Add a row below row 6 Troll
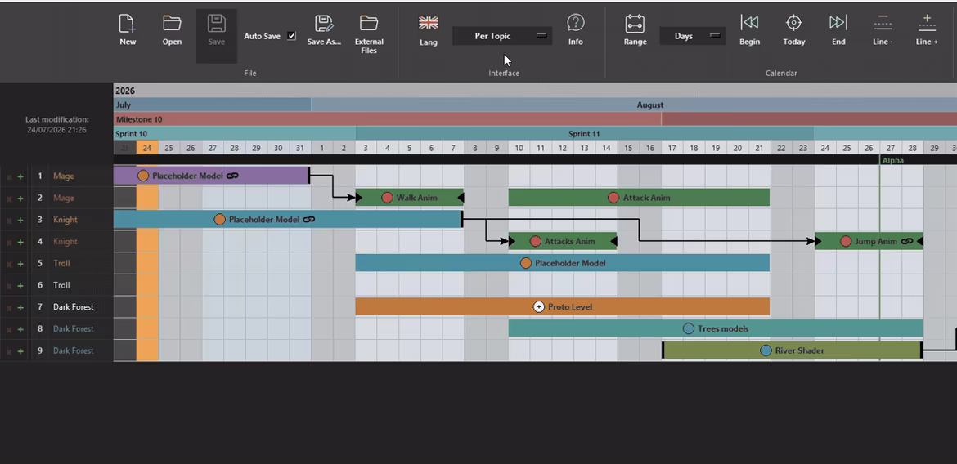Screen dimensions: 957x464 [x=20, y=285]
